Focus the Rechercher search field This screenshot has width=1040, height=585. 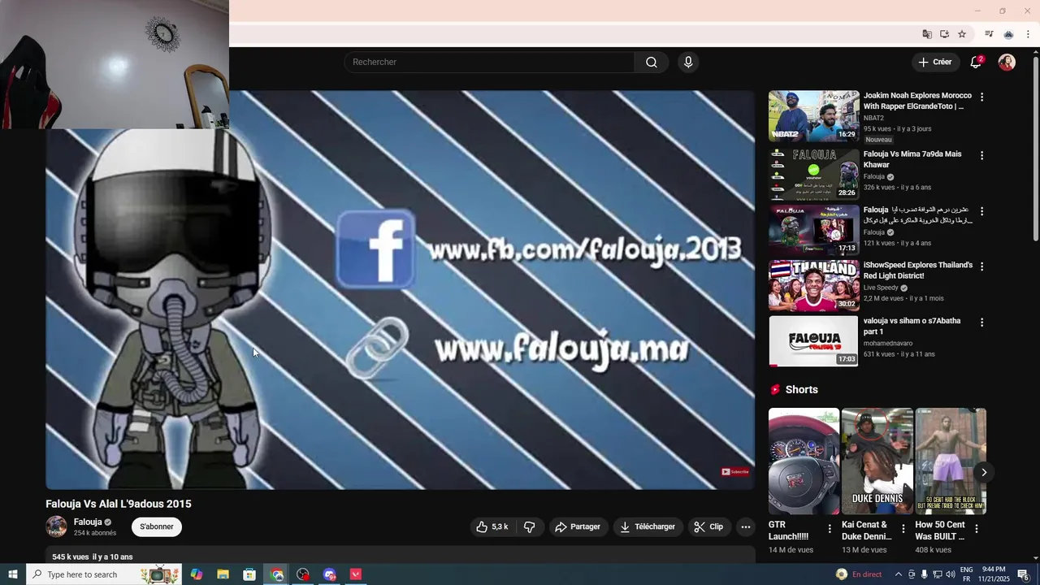tap(491, 63)
